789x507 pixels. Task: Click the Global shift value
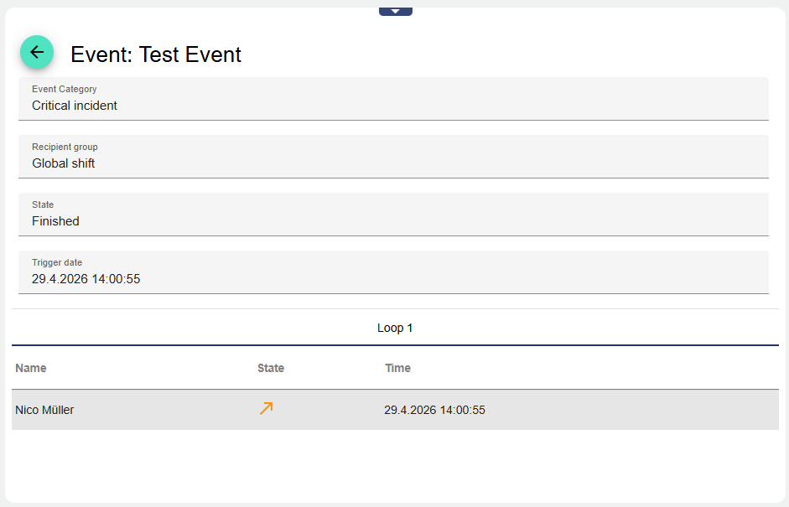click(x=64, y=163)
